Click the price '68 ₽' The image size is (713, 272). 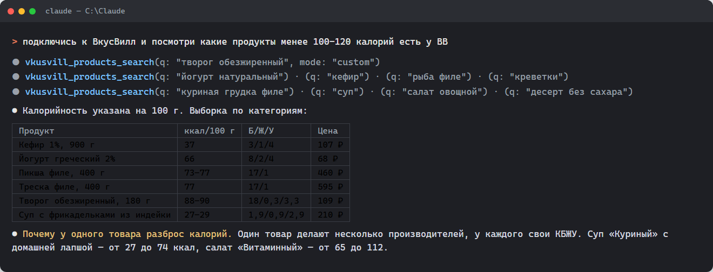pos(327,159)
